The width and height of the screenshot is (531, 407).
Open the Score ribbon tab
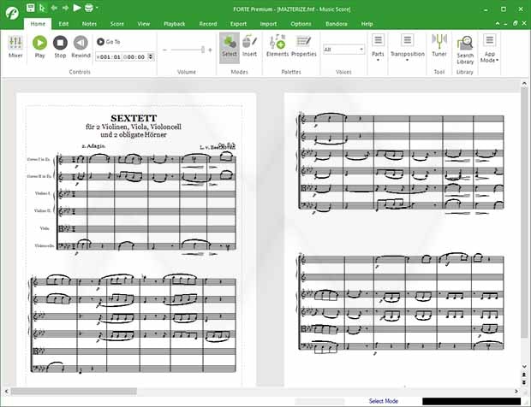pyautogui.click(x=116, y=24)
